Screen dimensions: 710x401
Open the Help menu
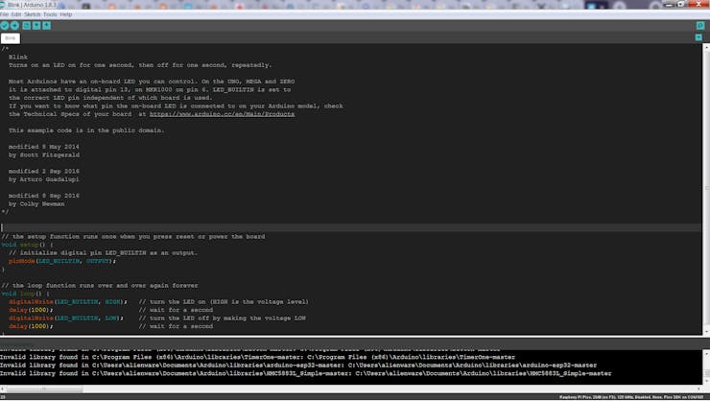click(66, 14)
